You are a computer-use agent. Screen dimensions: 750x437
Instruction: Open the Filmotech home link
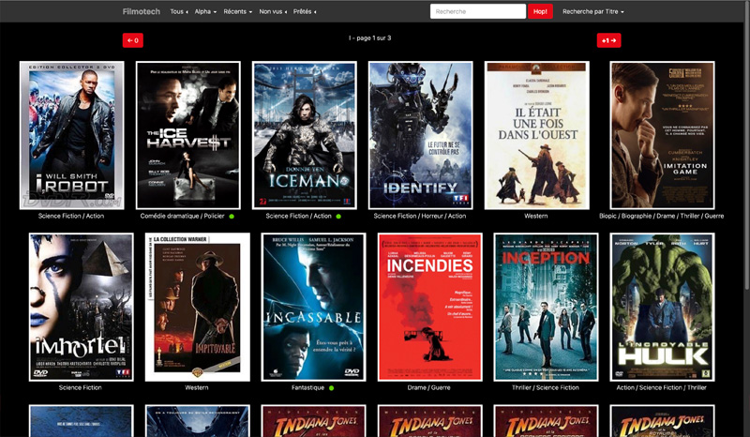coord(142,11)
